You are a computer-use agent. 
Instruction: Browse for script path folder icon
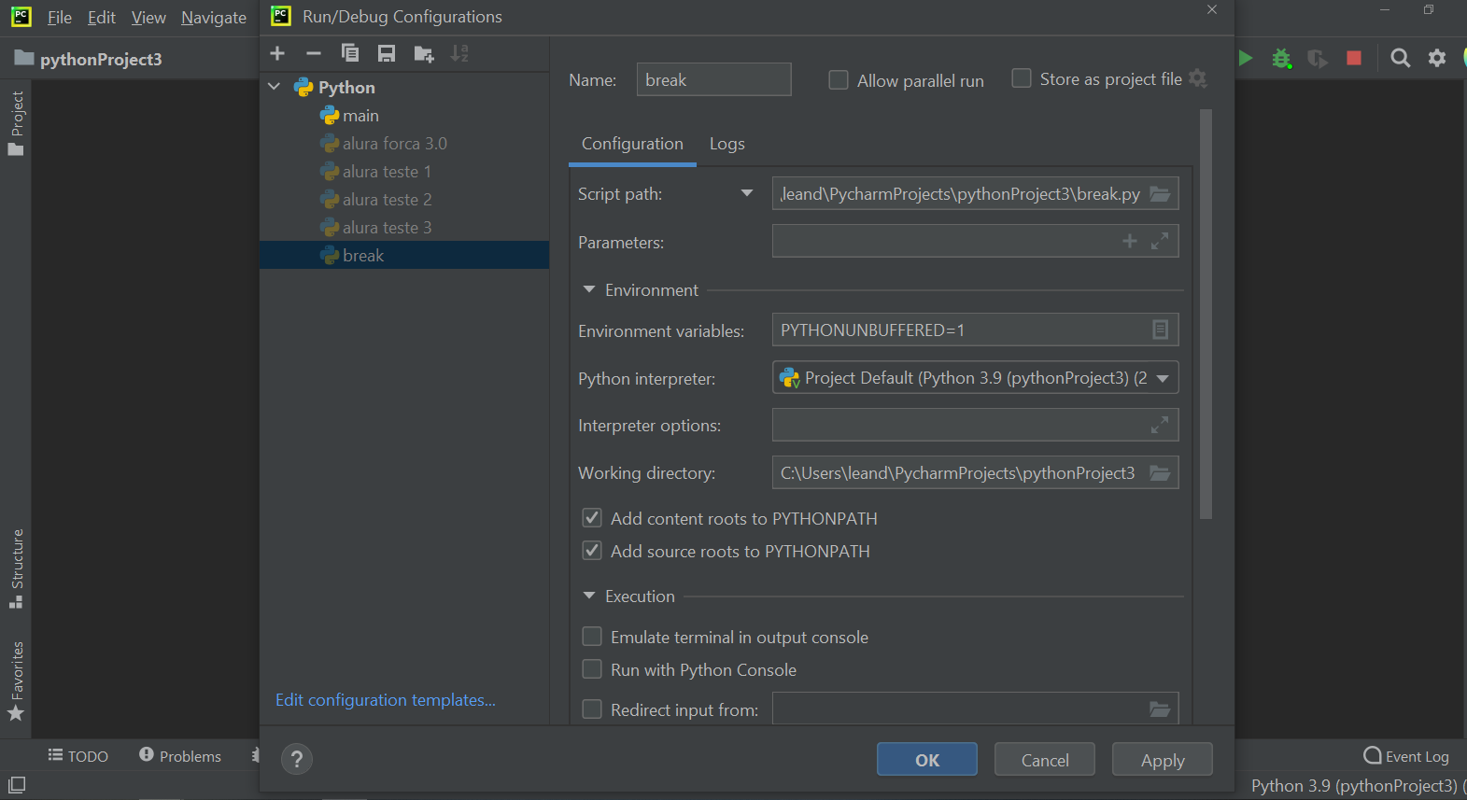(1160, 194)
